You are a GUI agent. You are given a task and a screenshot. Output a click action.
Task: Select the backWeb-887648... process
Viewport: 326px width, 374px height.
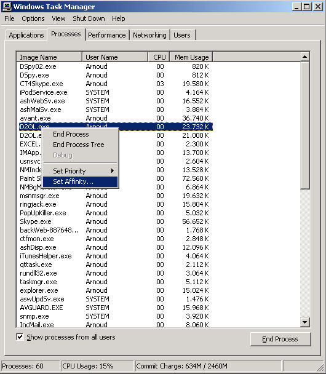(x=114, y=230)
